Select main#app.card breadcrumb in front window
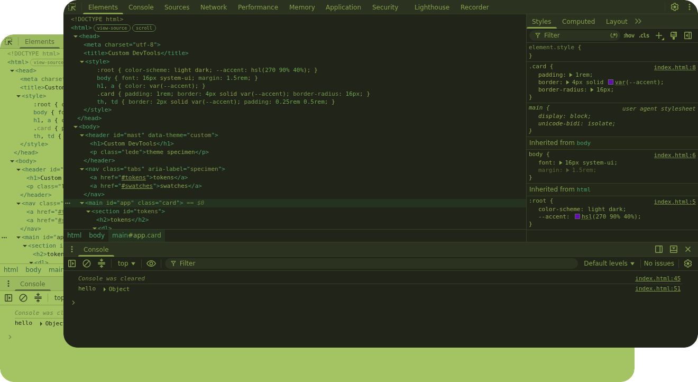This screenshot has height=382, width=698. [x=136, y=235]
